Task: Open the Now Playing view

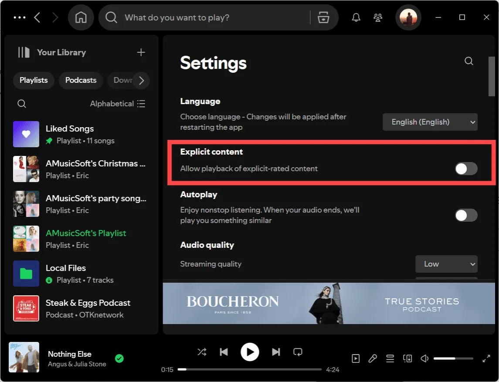Action: [356, 358]
